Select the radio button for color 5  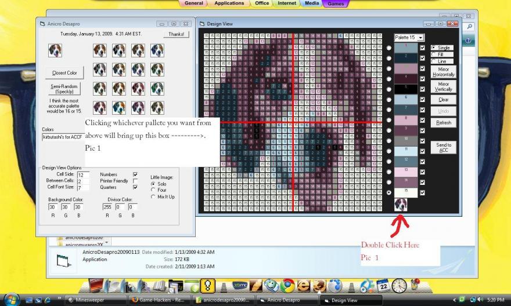click(x=389, y=89)
